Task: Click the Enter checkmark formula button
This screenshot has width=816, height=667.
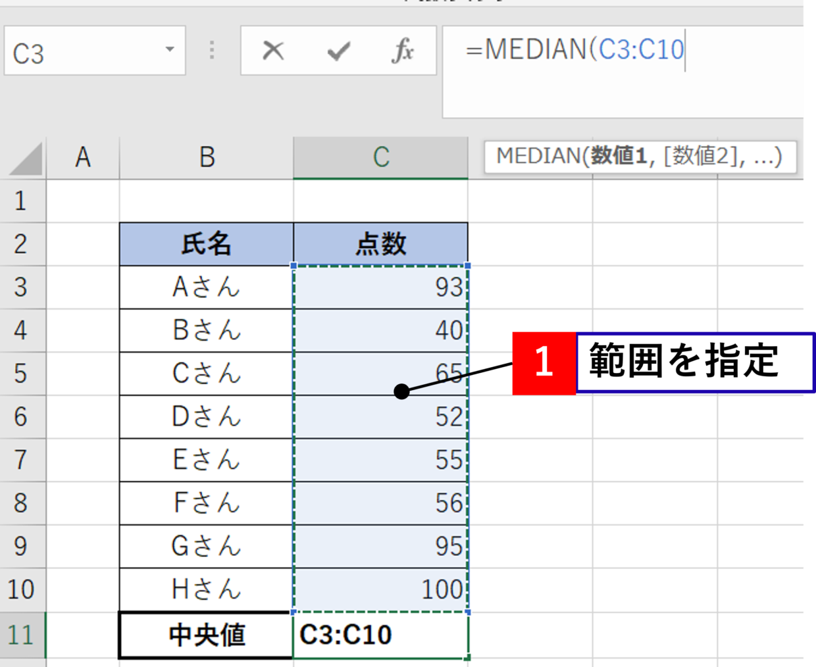Action: tap(338, 51)
